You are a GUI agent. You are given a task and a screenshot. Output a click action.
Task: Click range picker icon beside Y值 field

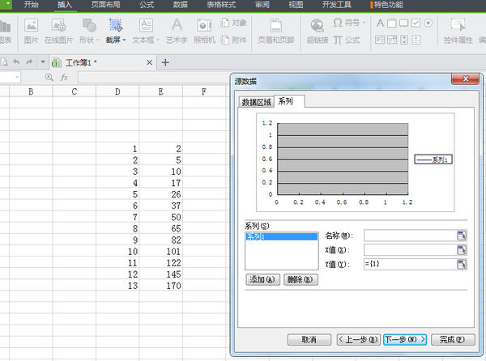pos(462,264)
